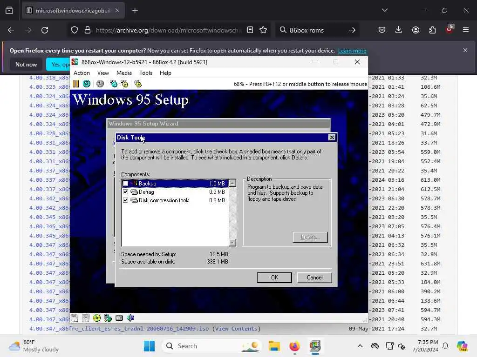Open Tools menu in 86Box
The width and height of the screenshot is (477, 357).
(146, 73)
